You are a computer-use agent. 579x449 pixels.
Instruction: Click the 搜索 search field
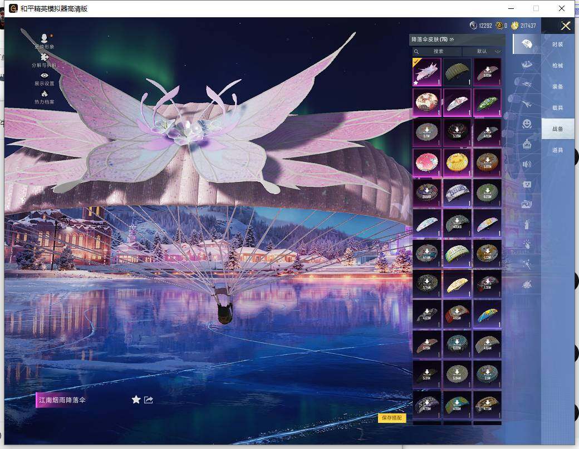tap(438, 51)
